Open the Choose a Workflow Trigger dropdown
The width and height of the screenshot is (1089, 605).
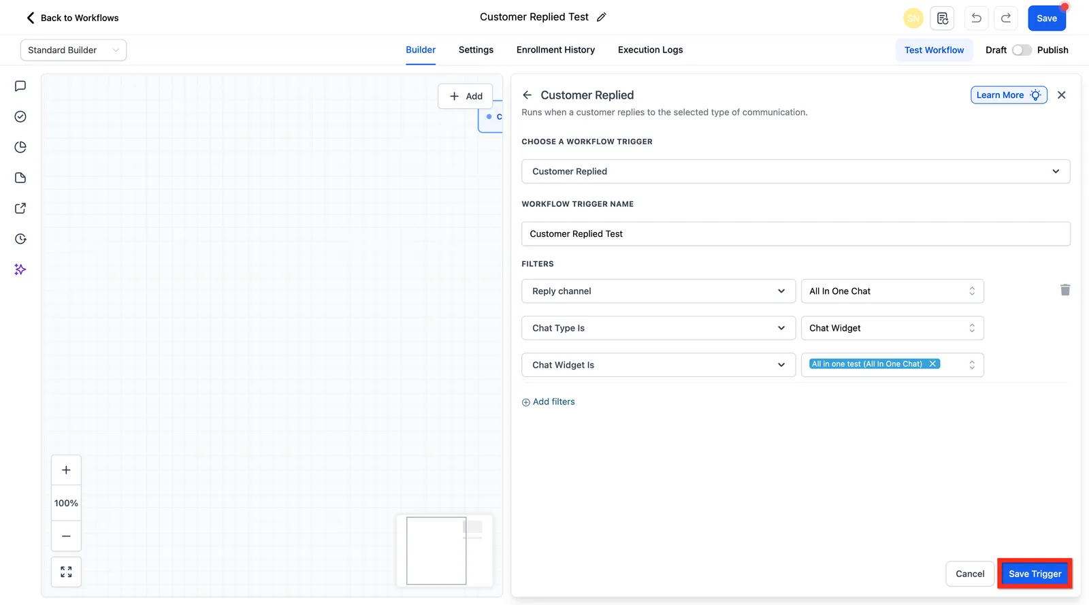click(x=796, y=171)
